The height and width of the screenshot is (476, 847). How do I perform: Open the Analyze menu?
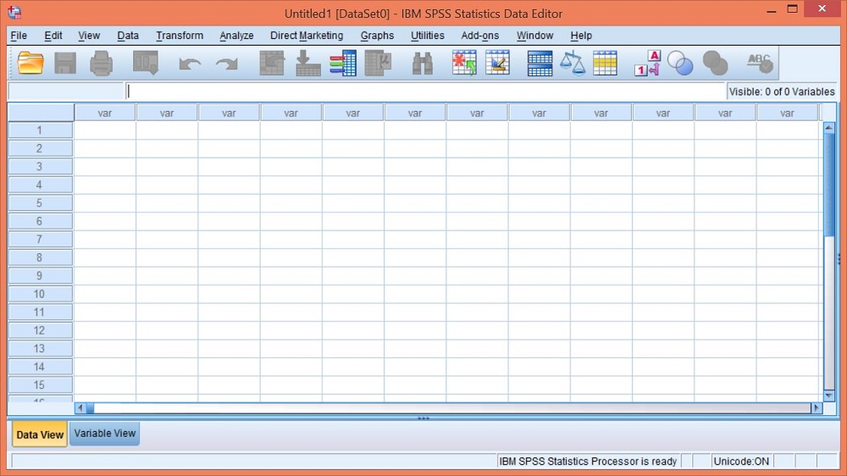tap(236, 36)
